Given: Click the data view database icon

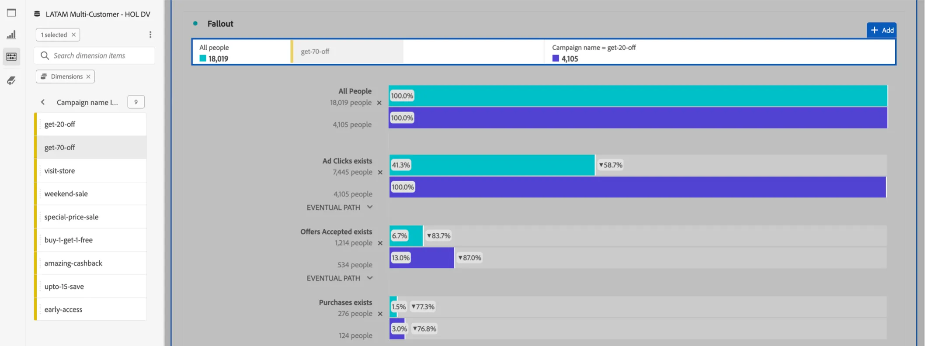Looking at the screenshot, I should click(37, 14).
